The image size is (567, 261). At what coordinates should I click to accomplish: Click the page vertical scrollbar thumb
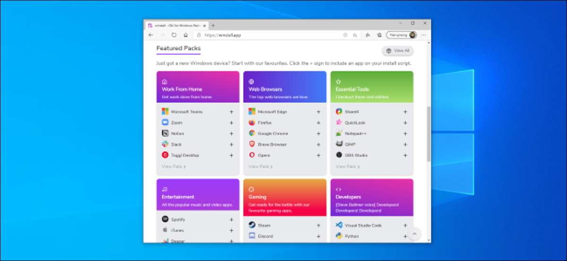click(x=429, y=134)
